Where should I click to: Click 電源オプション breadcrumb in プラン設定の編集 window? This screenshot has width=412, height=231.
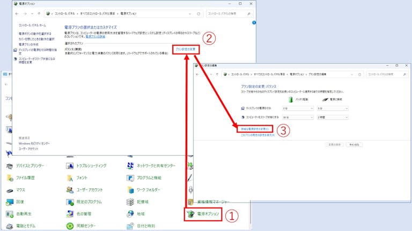click(297, 74)
